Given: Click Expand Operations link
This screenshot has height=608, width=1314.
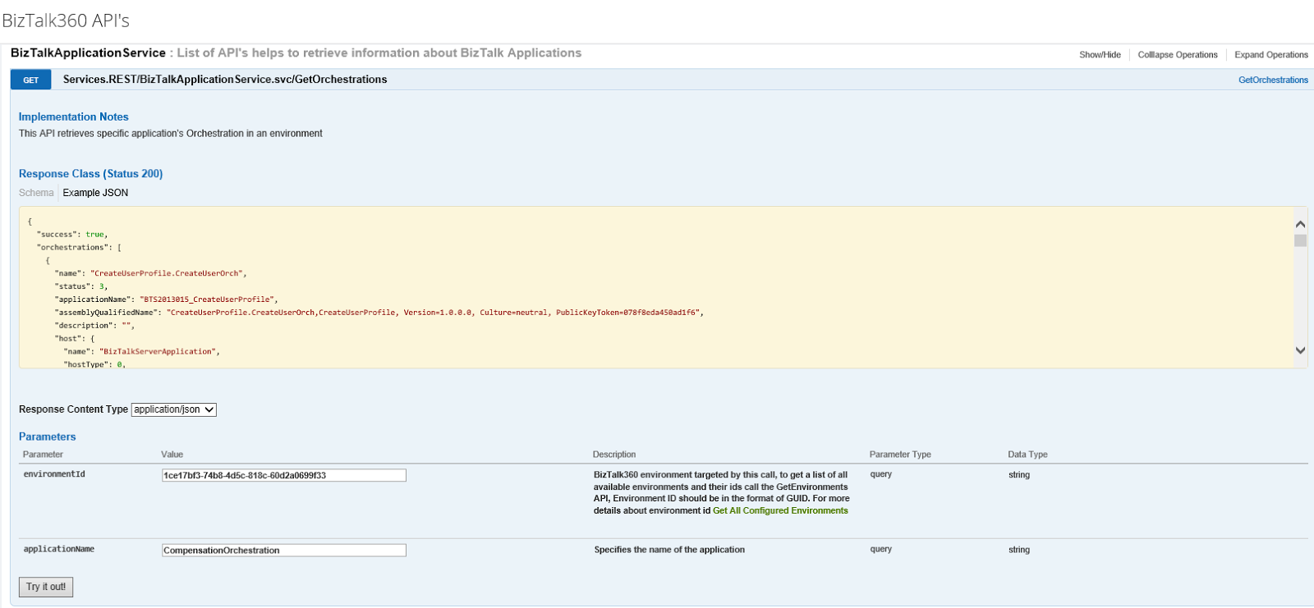Looking at the screenshot, I should pos(1271,55).
